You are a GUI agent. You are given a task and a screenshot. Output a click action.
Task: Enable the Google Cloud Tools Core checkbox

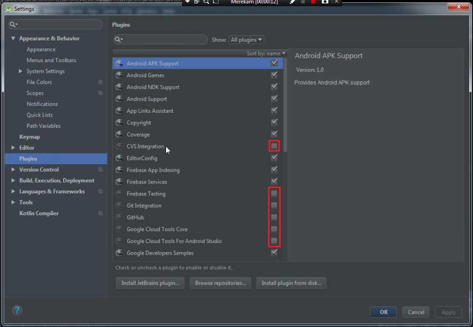coord(274,229)
